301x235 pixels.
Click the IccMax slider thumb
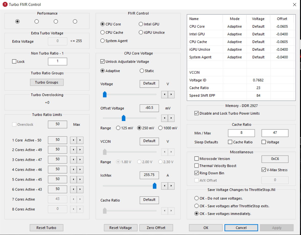pyautogui.click(x=154, y=186)
